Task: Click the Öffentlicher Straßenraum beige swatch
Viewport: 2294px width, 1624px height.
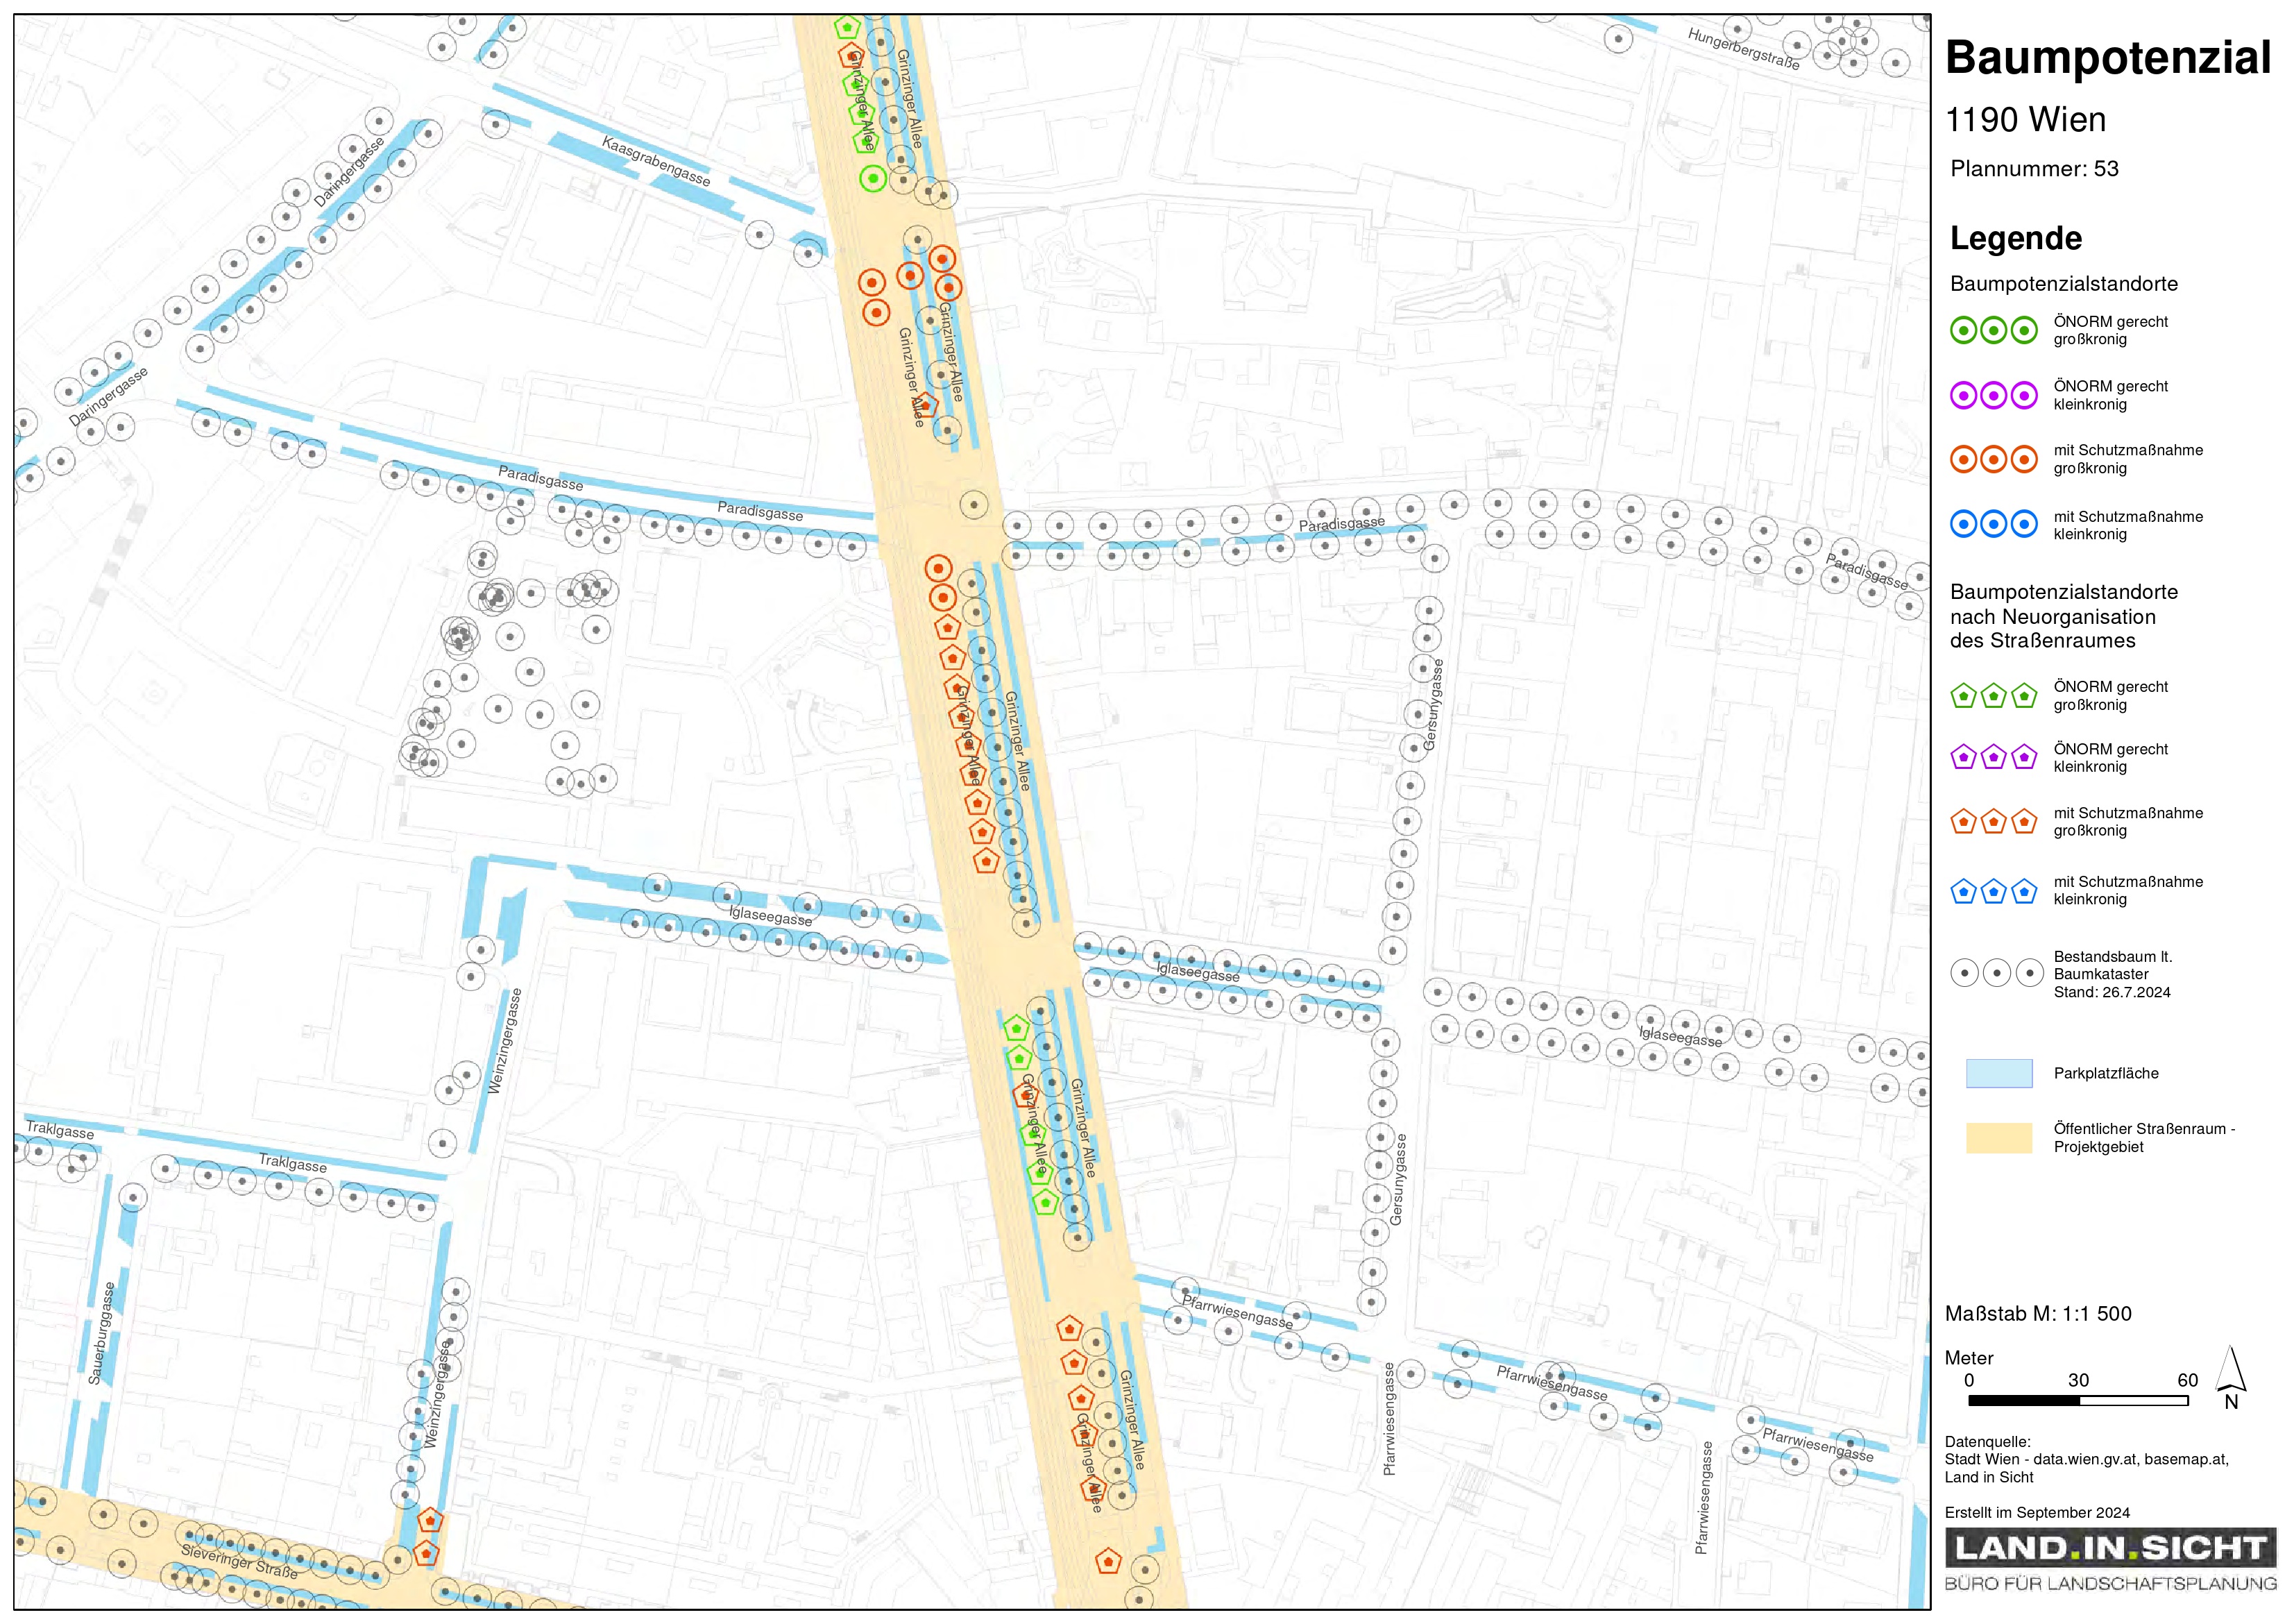Action: (x=1998, y=1138)
